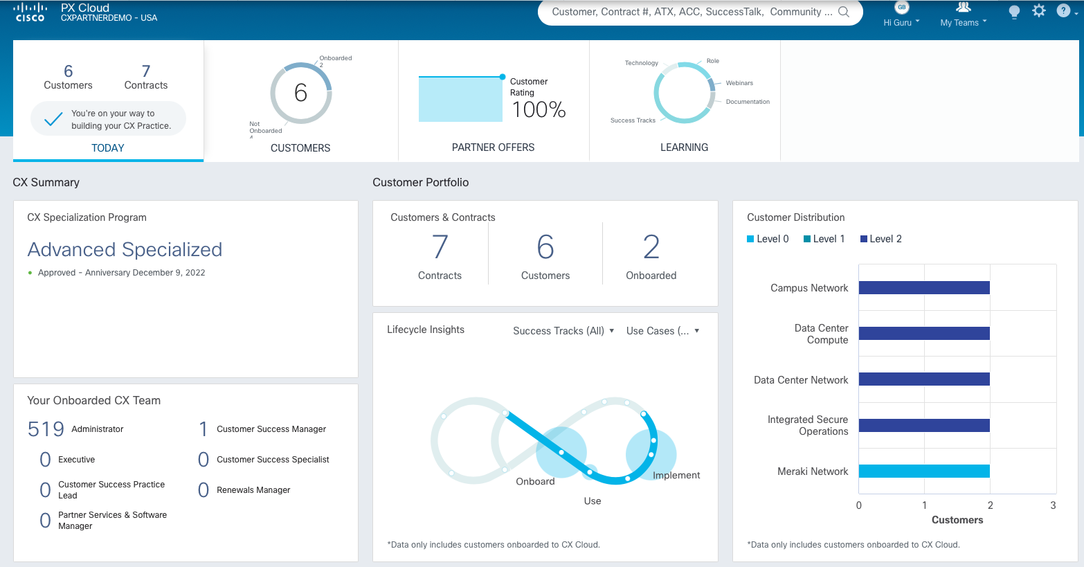The image size is (1084, 567).
Task: Open the settings gear icon
Action: 1039,11
